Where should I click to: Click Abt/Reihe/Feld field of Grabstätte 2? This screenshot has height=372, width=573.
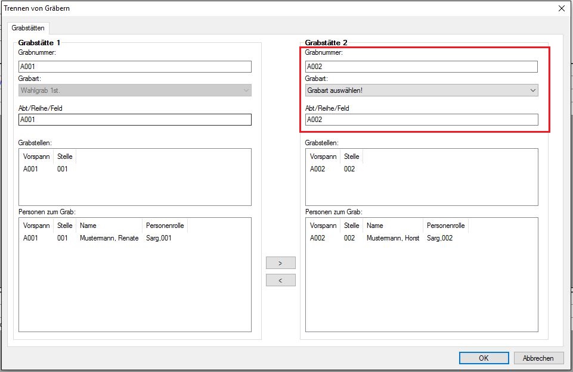coord(422,120)
